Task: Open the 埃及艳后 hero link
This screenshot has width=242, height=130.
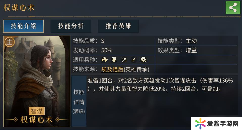Action: [112, 69]
